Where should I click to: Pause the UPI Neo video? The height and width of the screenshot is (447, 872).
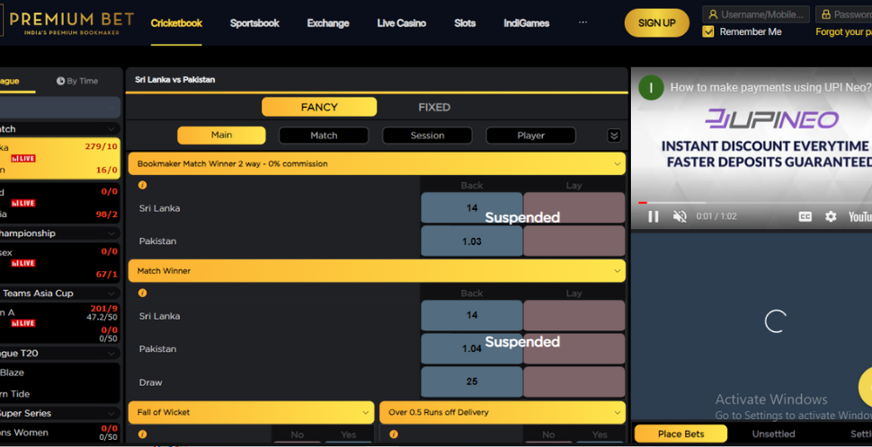654,216
